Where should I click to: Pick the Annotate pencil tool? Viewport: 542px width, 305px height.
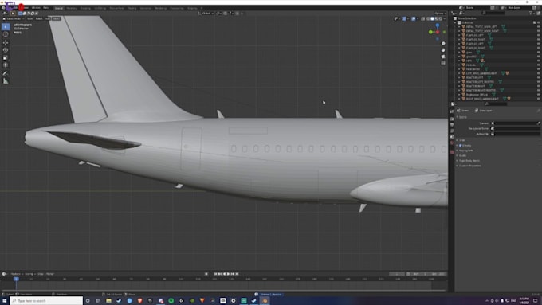(6, 73)
